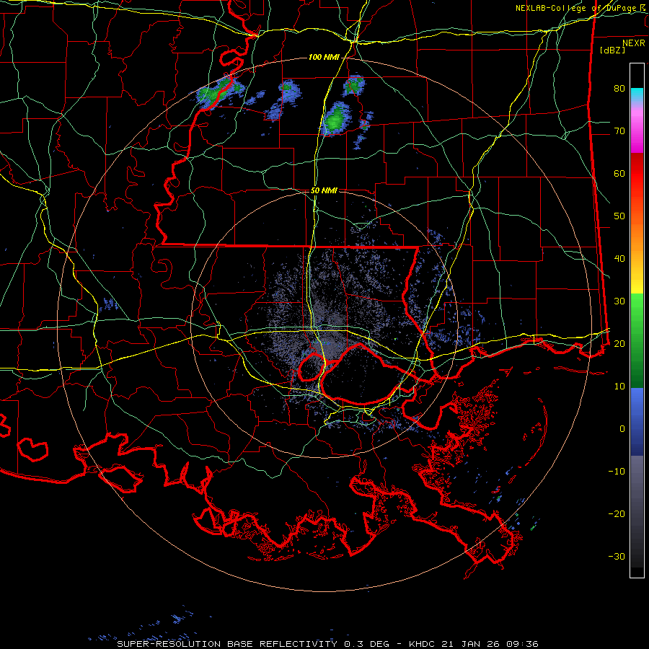The width and height of the screenshot is (649, 649).
Task: Select the 30 value on dBZ scale
Action: [619, 301]
